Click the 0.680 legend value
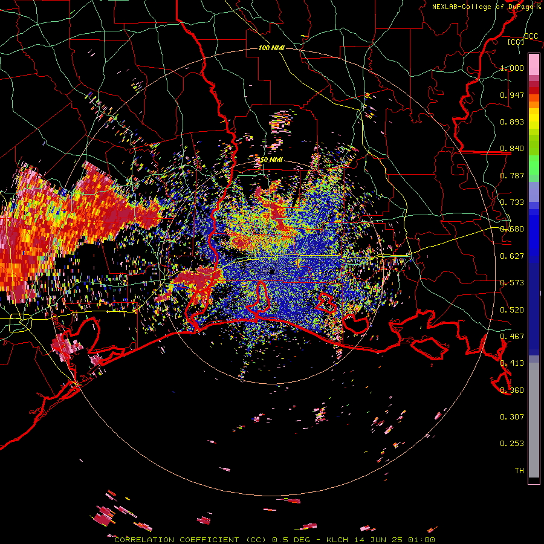The image size is (544, 544). coord(512,229)
